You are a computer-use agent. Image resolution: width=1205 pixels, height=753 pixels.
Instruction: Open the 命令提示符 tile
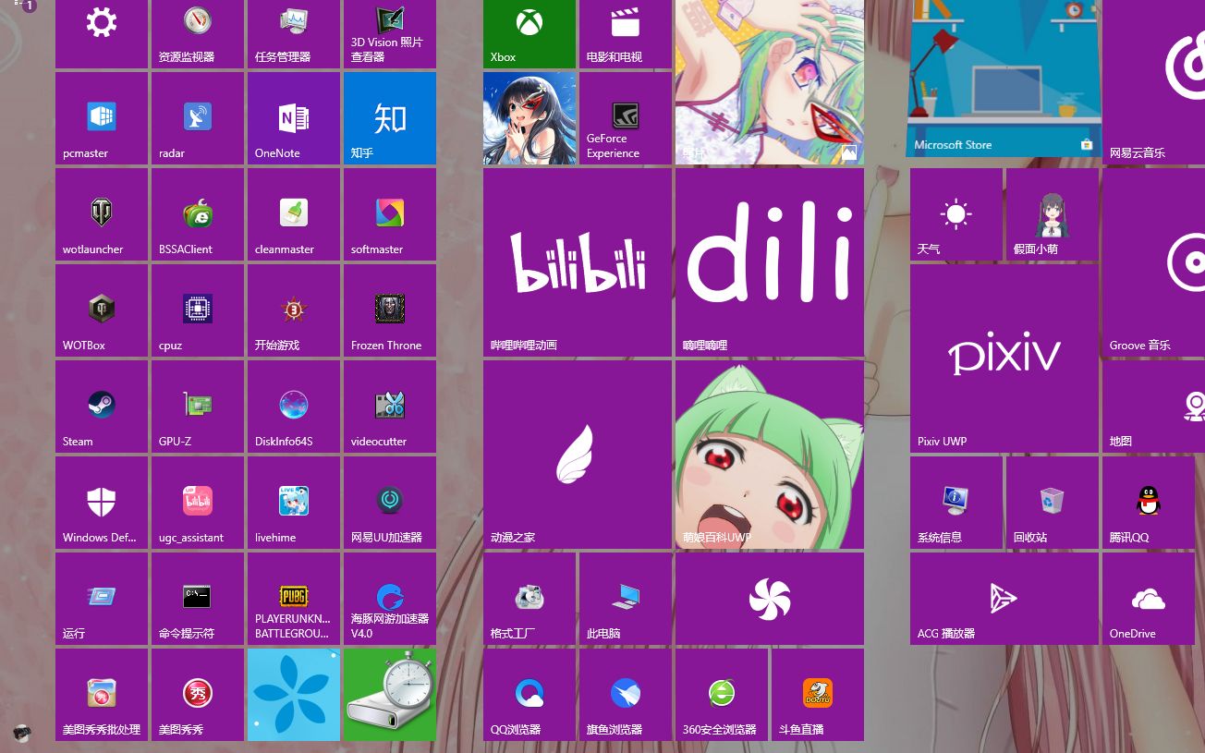[198, 599]
